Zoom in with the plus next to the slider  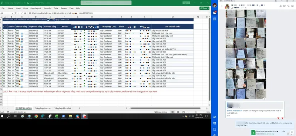pos(204,112)
